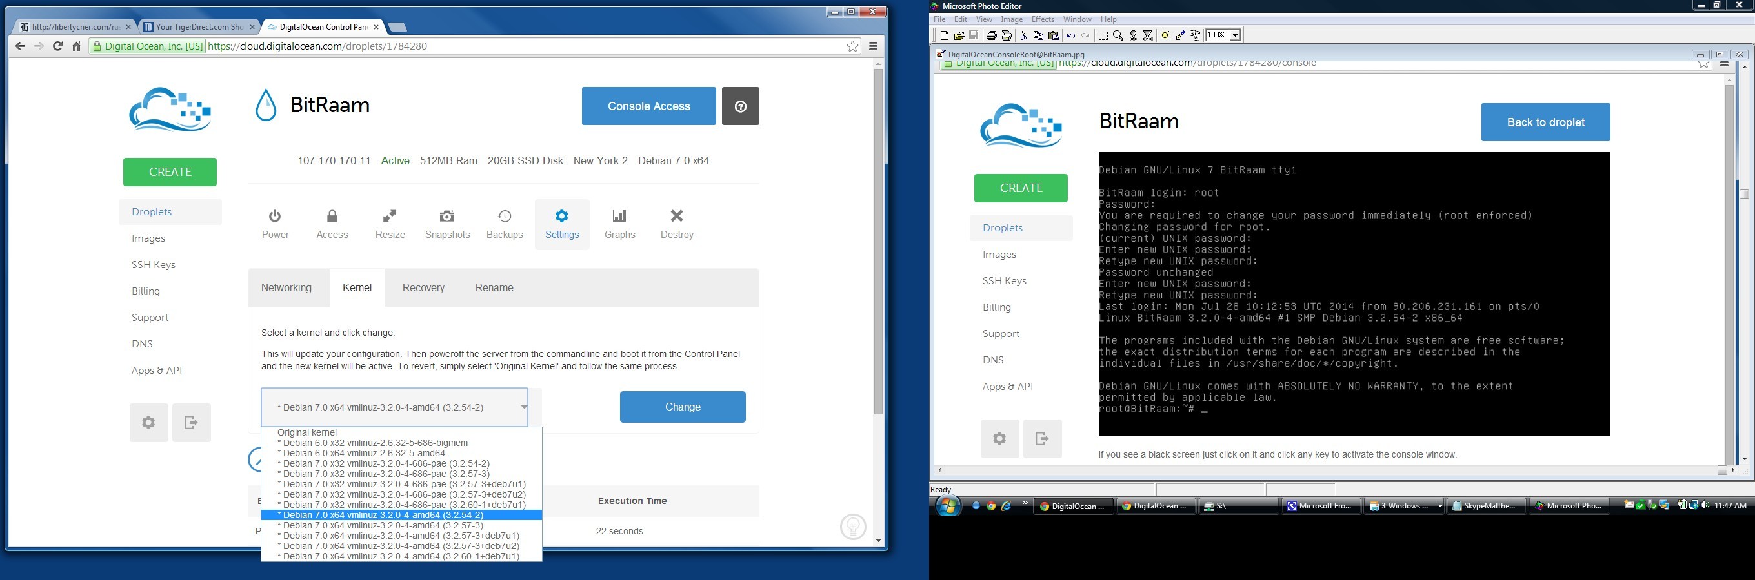Click the green CREATE button in Chrome
Viewport: 1755px width, 580px height.
pos(170,172)
